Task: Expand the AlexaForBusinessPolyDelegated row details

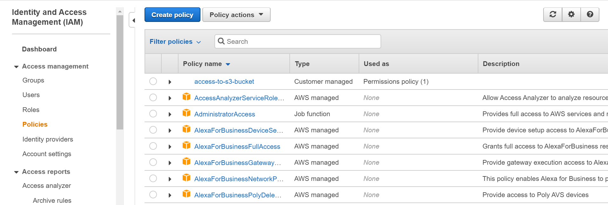Action: click(x=170, y=195)
